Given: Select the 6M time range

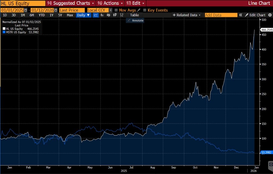Looking at the screenshot, I should (32, 15).
